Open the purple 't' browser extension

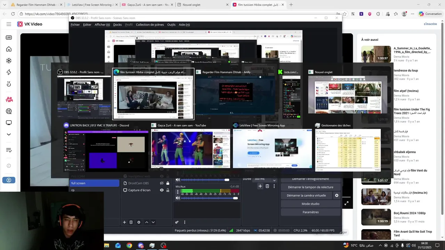(361, 14)
